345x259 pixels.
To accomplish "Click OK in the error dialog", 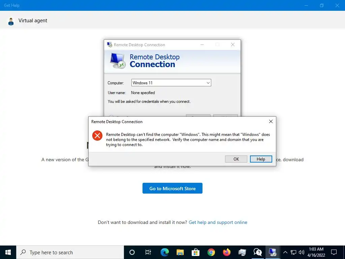I will (x=236, y=159).
